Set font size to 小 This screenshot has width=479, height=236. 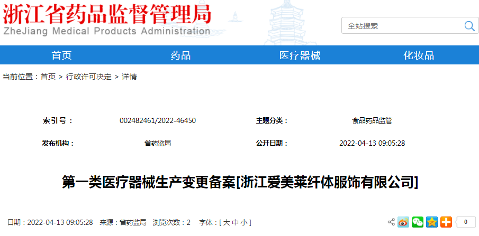tap(243, 222)
